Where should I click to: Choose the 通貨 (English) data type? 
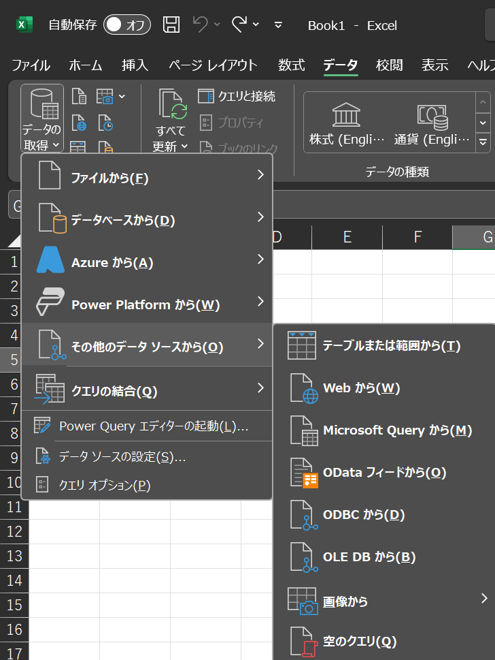(x=432, y=124)
